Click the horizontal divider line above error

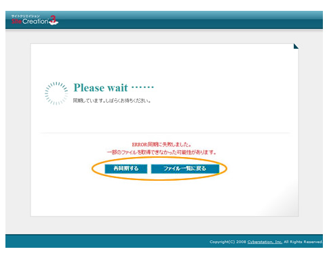tap(165, 133)
